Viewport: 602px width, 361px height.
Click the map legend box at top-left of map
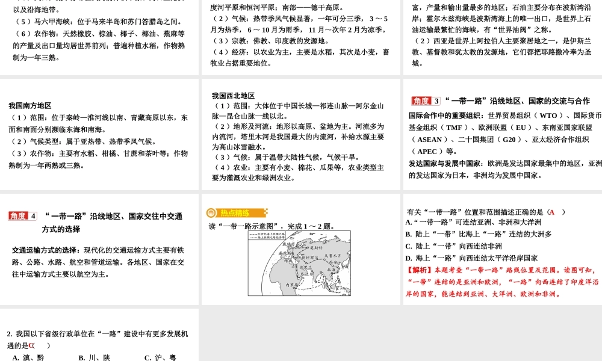tap(267, 235)
